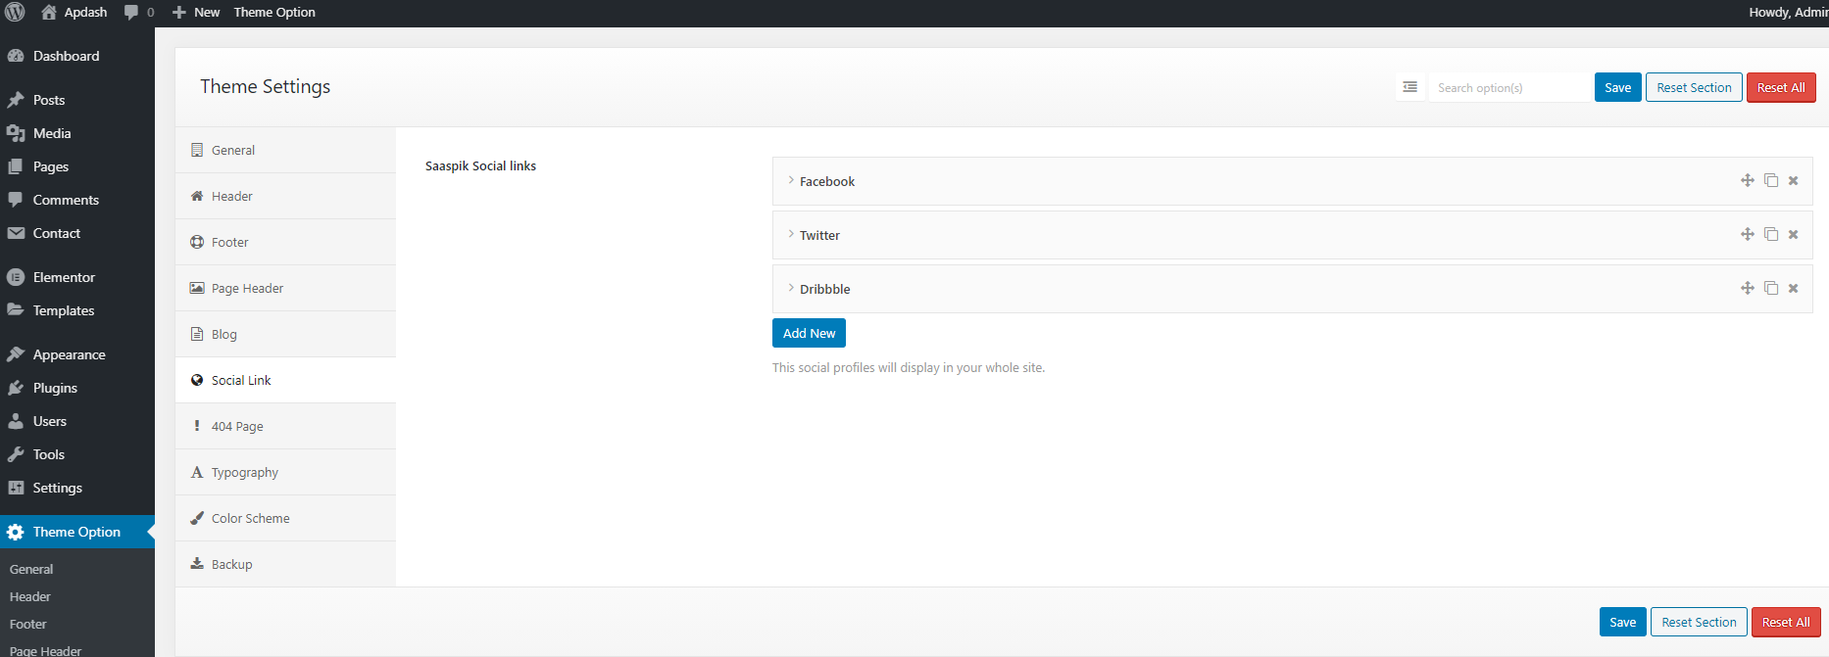Viewport: 1829px width, 657px height.
Task: Click the move handle on the Dribbble row
Action: click(1747, 288)
